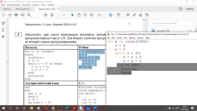This screenshot has height=111, width=197.
Task: Click the sign document icon
Action: [141, 15]
